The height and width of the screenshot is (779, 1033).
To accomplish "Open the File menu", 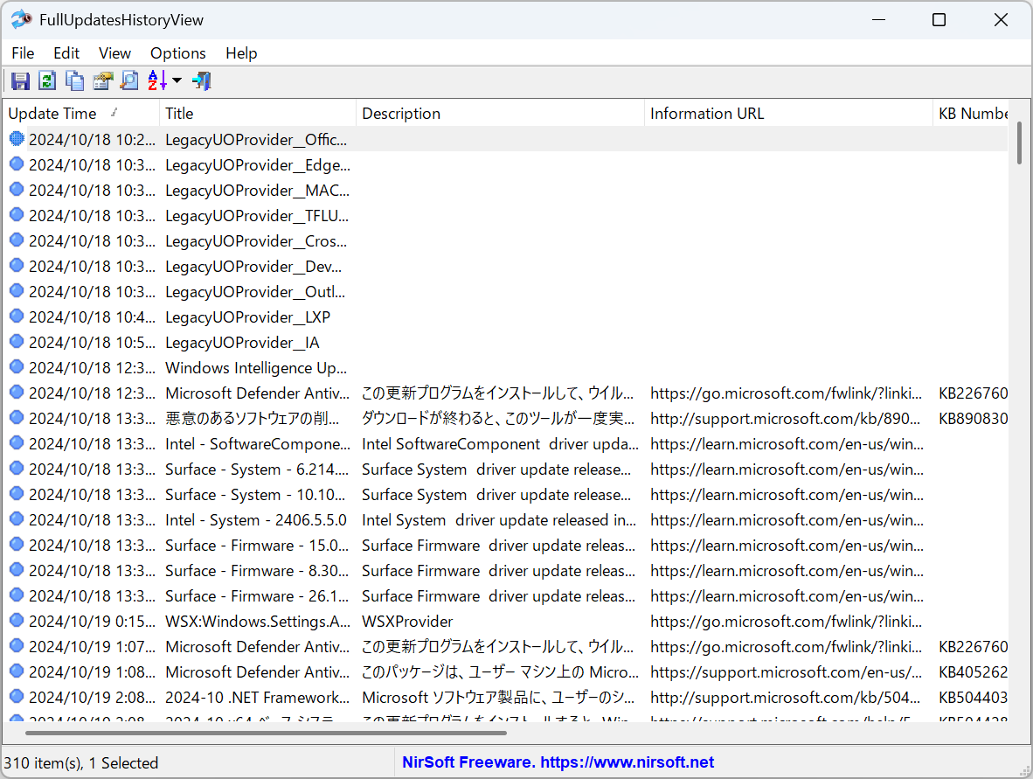I will (x=22, y=53).
